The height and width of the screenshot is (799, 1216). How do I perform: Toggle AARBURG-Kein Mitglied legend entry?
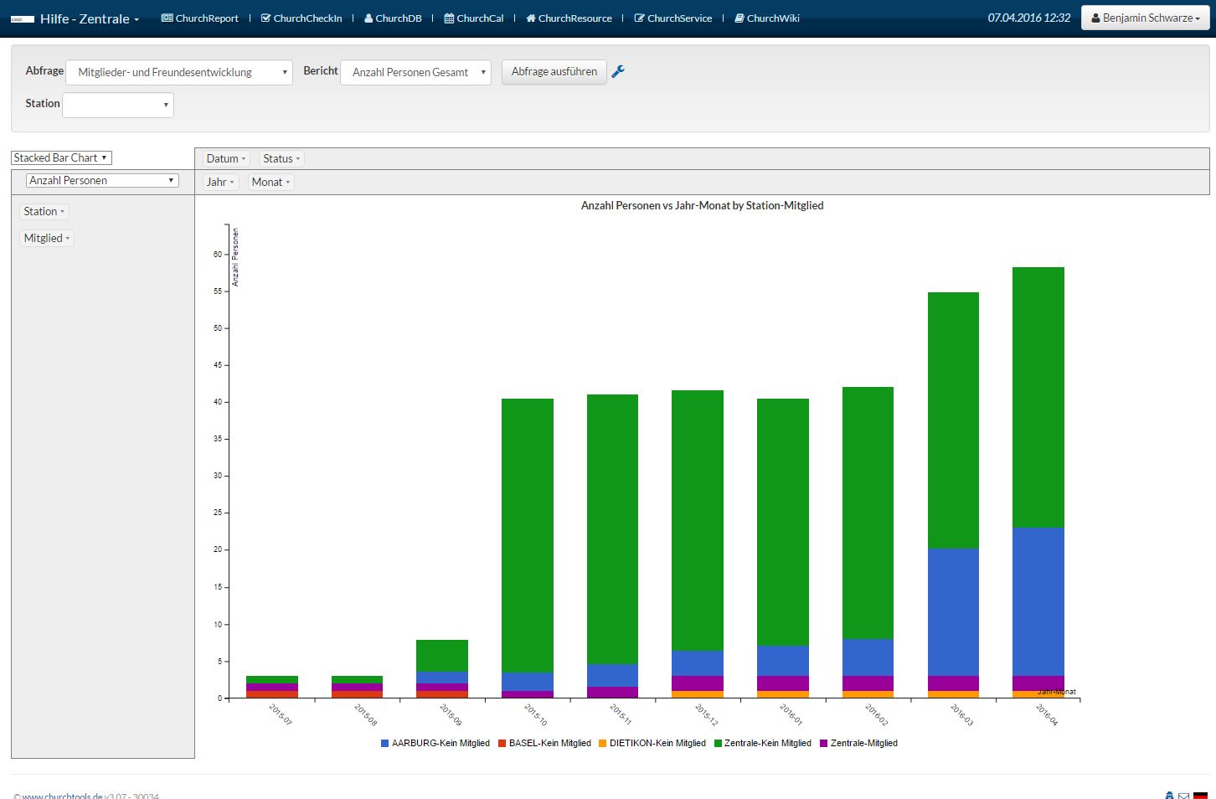point(435,743)
